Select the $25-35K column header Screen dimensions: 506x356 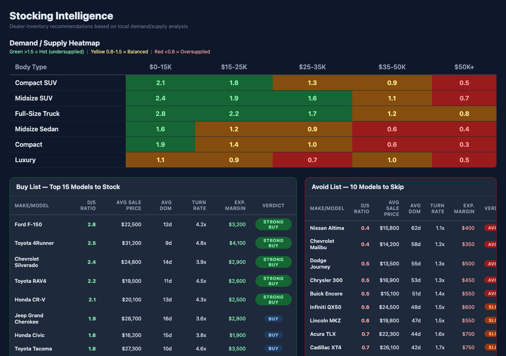(312, 67)
